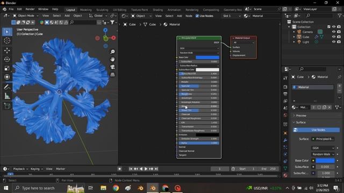The width and height of the screenshot is (344, 193).
Task: Click the auto keying record dot
Action: coord(119,169)
